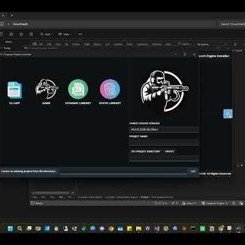
Task: Click the SET PROJECT DIRECTORY button
Action: pos(146,151)
